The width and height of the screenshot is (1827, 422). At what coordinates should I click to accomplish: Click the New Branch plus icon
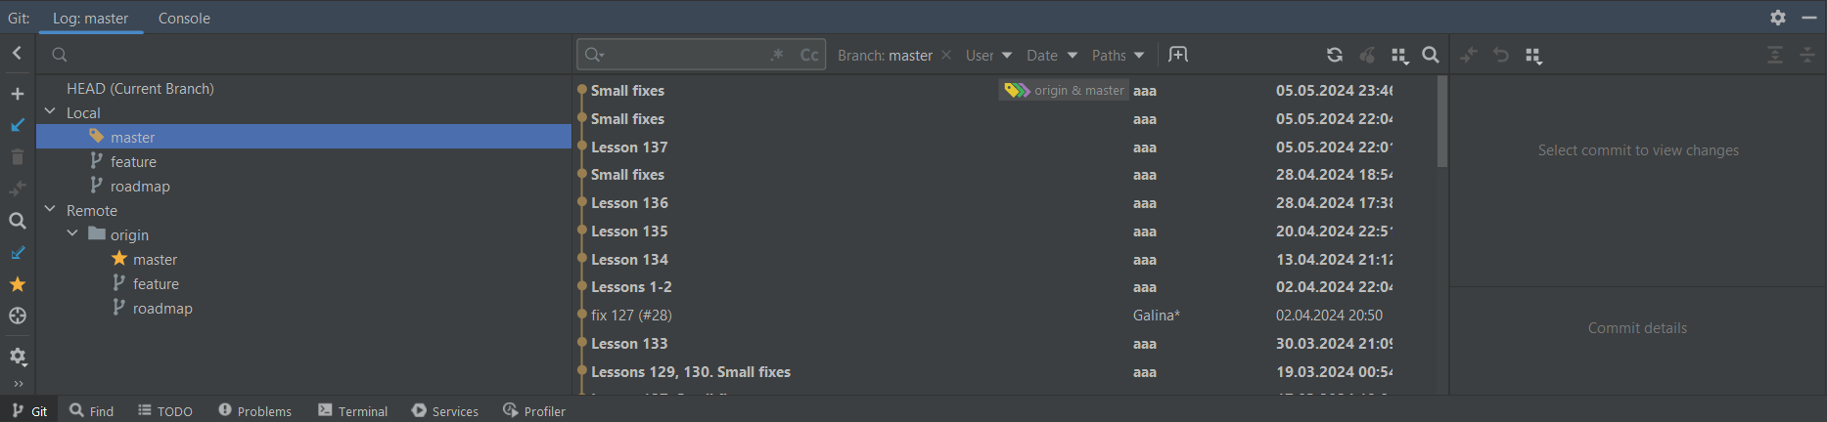click(x=18, y=94)
